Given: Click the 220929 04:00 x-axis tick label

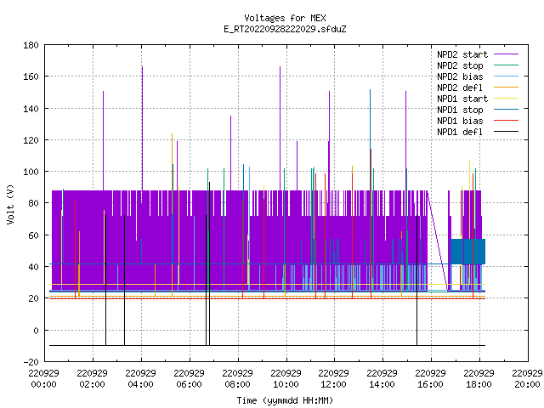Looking at the screenshot, I should pyautogui.click(x=140, y=378).
